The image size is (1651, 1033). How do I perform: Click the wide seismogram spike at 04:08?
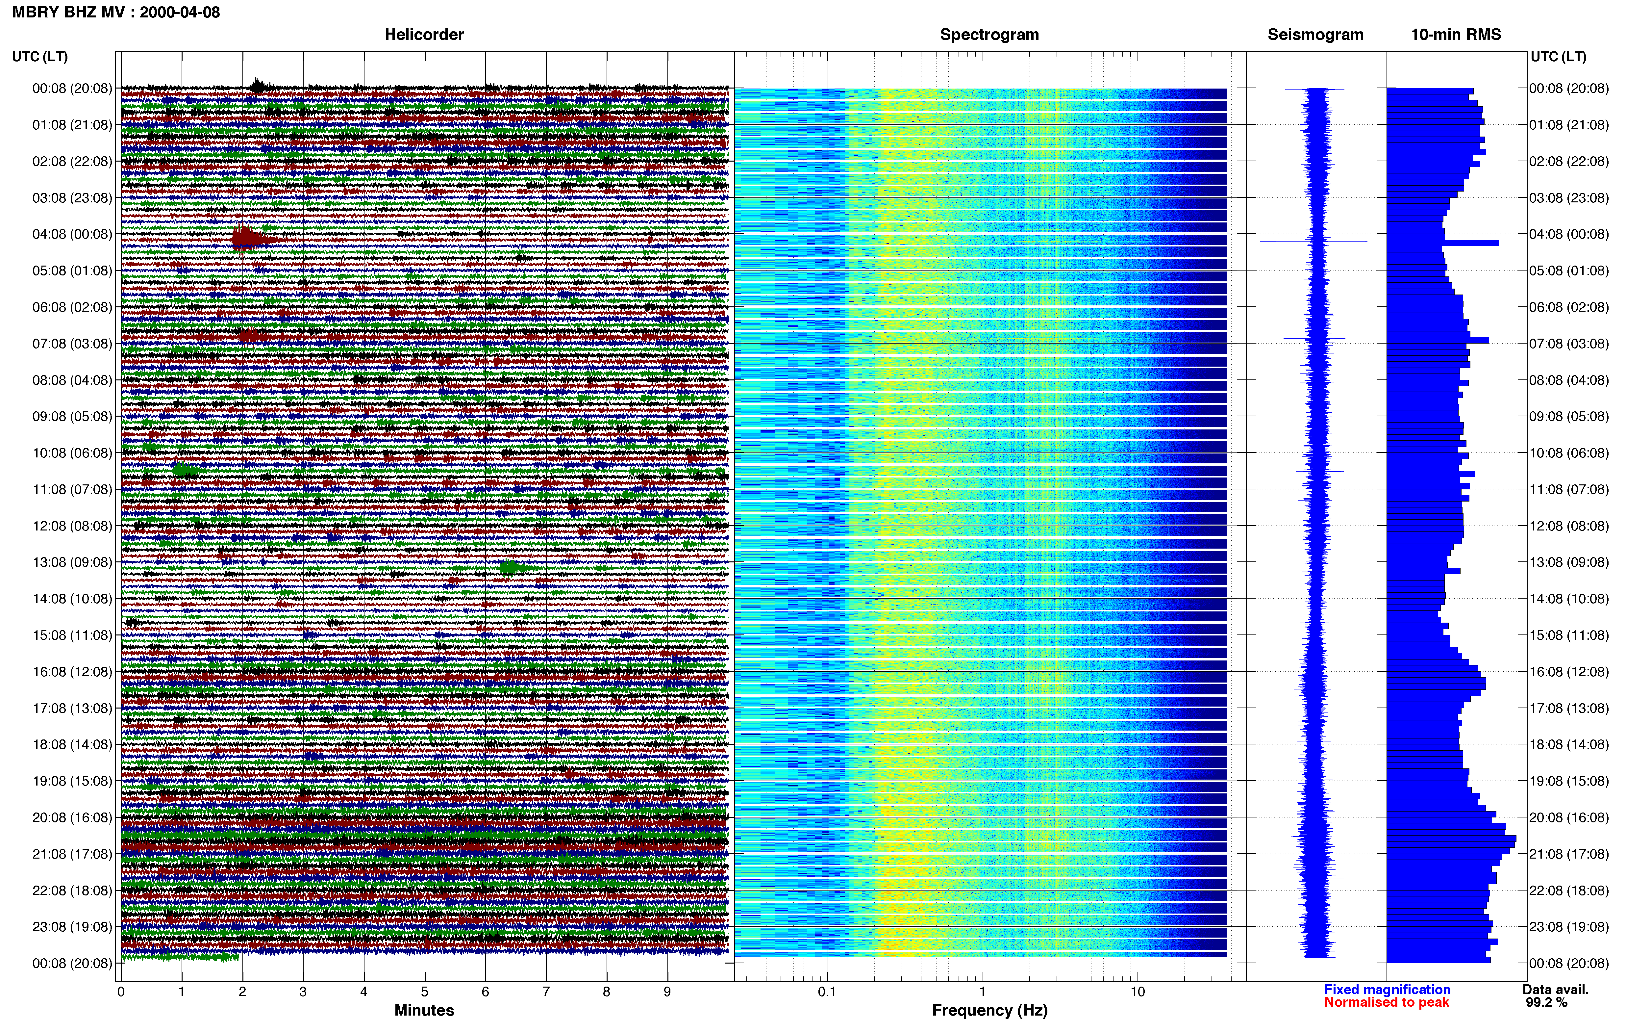coord(1313,241)
